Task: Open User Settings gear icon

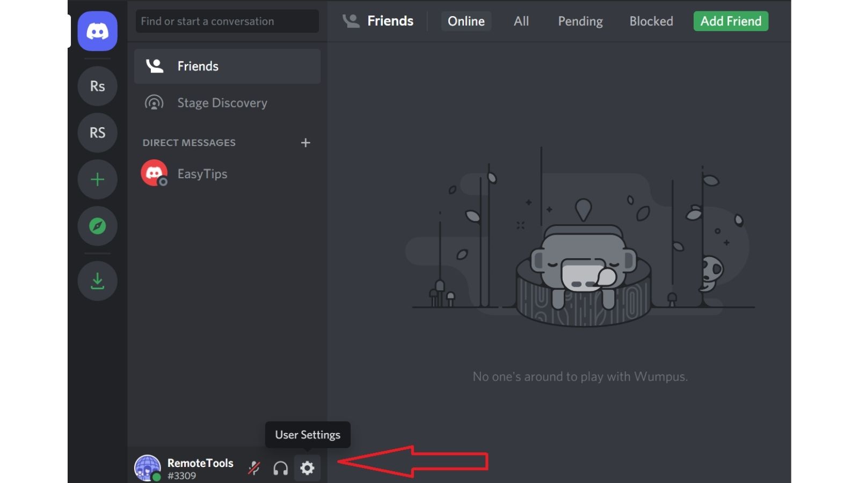Action: [x=307, y=468]
